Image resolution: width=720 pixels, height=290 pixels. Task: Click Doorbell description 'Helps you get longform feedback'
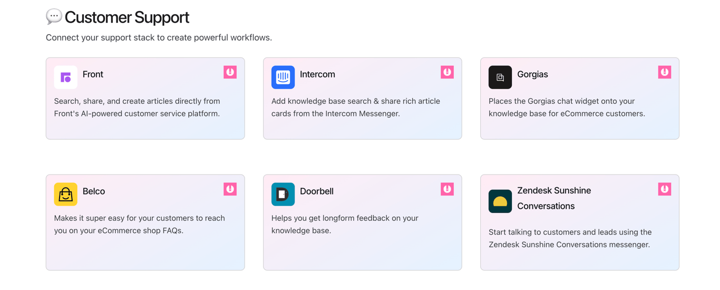click(345, 224)
